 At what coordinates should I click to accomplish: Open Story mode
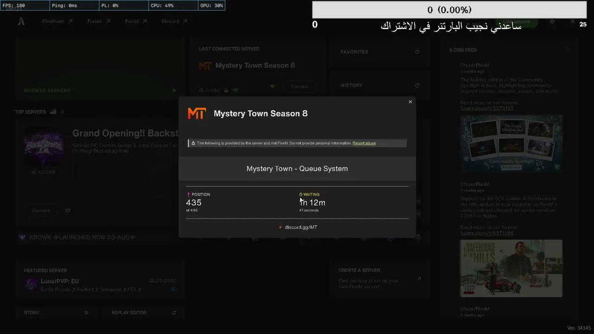coord(56,313)
